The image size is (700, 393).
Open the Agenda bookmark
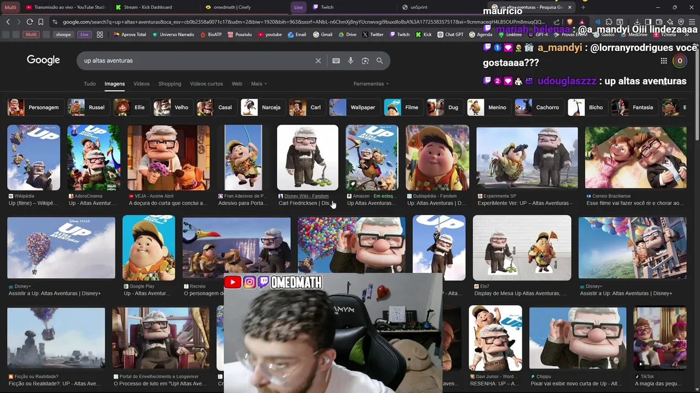click(x=480, y=34)
